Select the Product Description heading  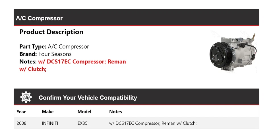click(x=51, y=32)
